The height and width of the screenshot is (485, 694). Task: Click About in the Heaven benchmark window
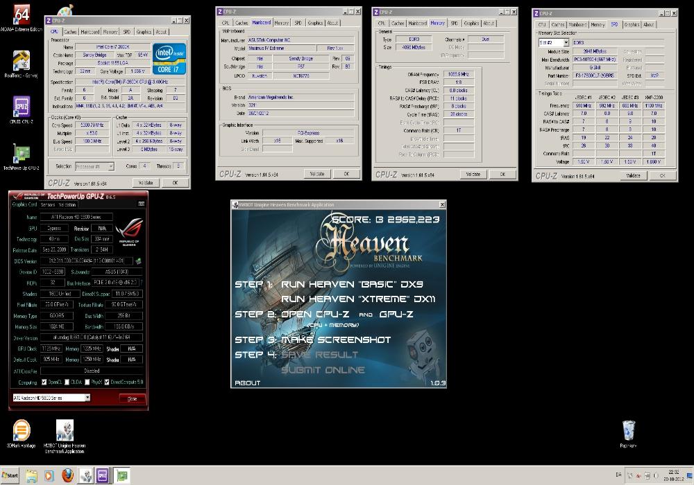[x=248, y=383]
